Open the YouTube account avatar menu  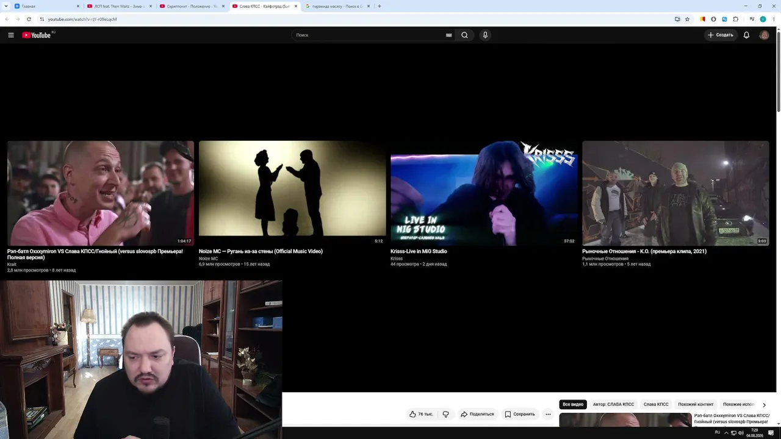764,35
